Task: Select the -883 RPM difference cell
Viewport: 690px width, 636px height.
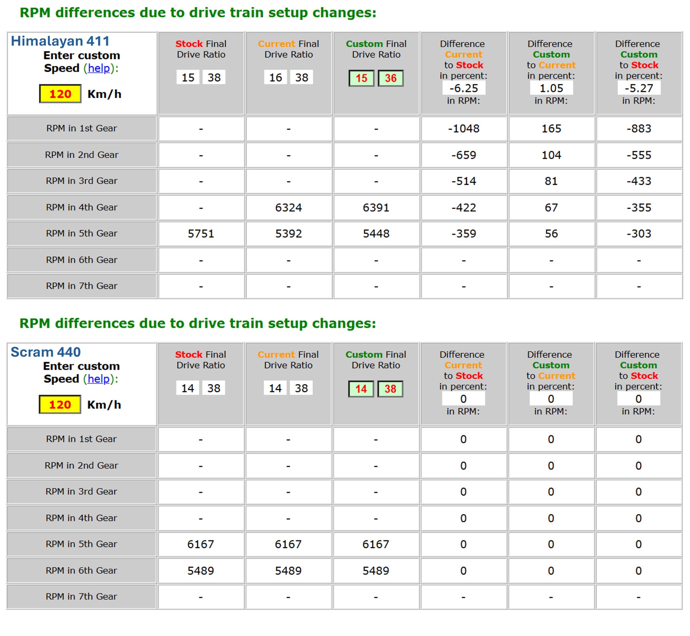Action: pos(639,129)
